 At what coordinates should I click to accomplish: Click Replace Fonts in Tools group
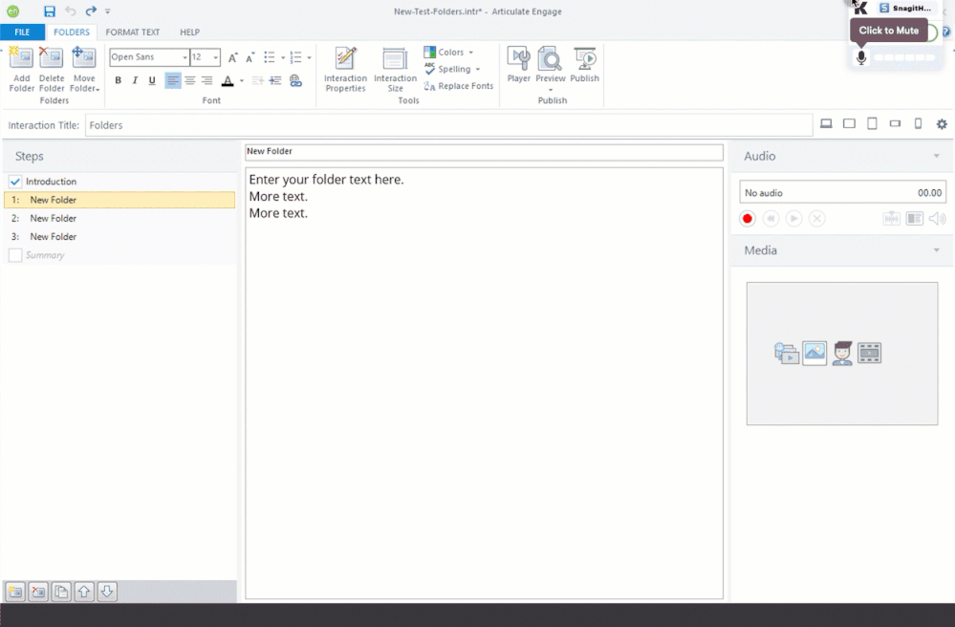point(460,86)
